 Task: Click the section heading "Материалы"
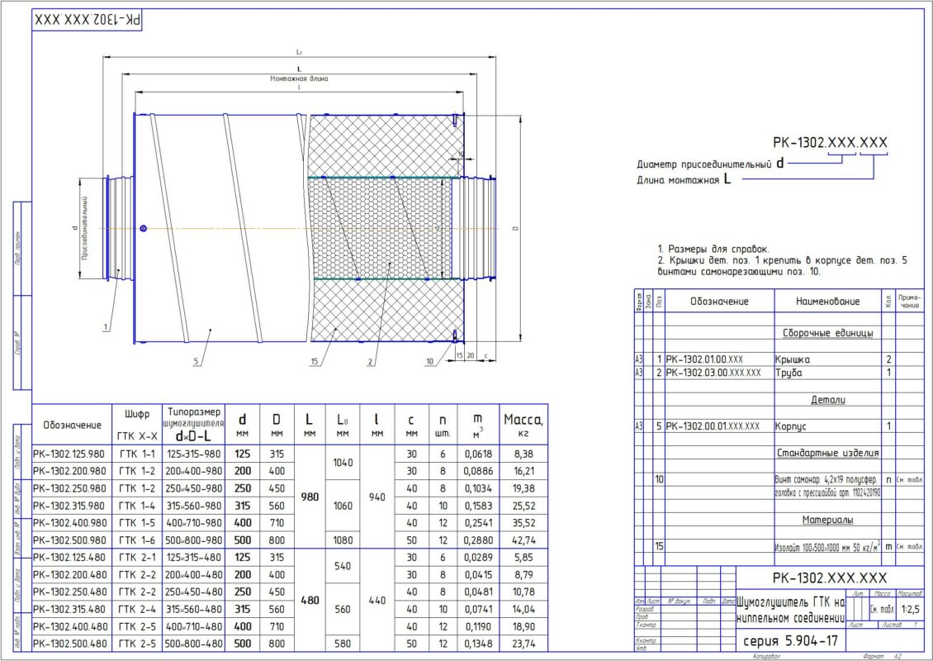point(827,520)
